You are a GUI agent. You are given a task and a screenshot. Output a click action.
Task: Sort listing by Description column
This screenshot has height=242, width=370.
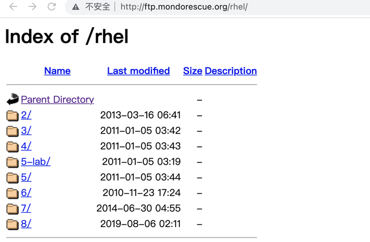coord(231,71)
